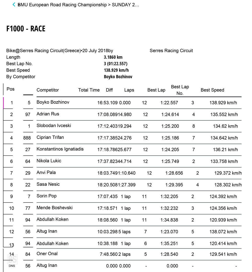This screenshot has height=272, width=252.
Task: Select Boyko Bozhinov in the position 1 row
Action: point(53,102)
